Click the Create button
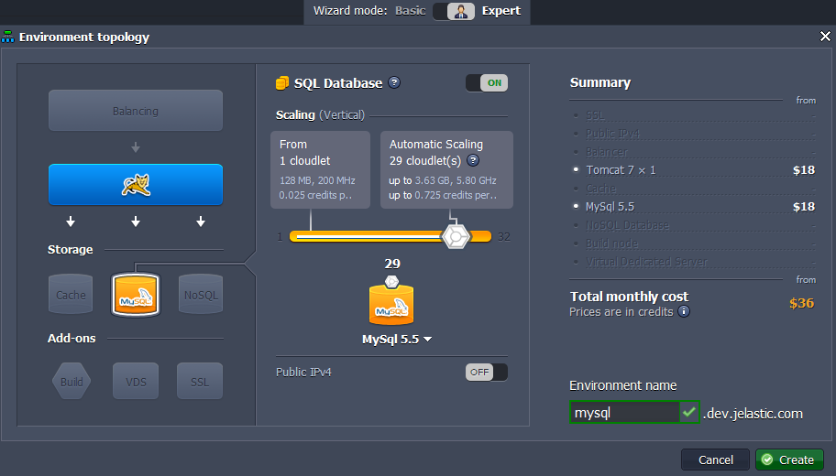 [789, 460]
